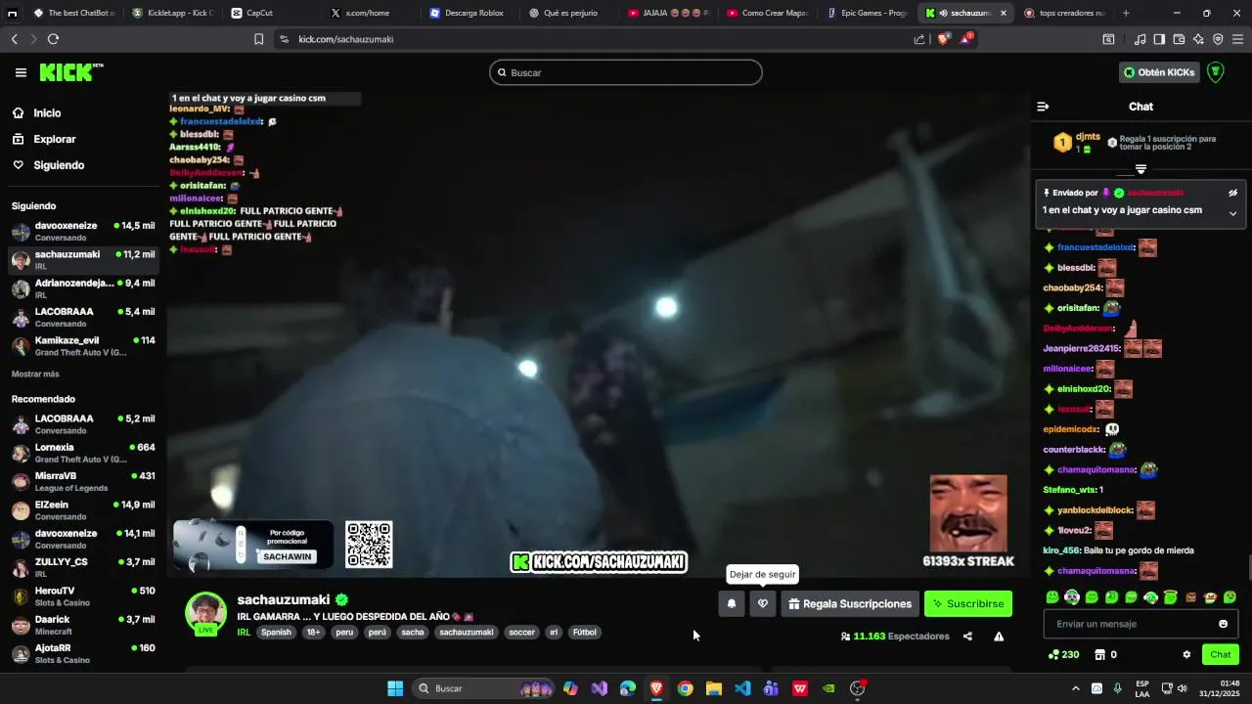Open Lornexia recommended channel
This screenshot has width=1252, height=704.
83,453
